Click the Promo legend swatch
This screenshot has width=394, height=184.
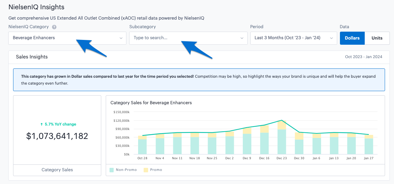pos(146,170)
